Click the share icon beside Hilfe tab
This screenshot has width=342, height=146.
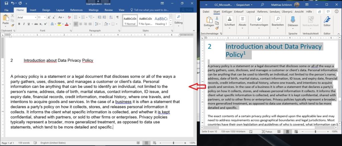[320, 12]
